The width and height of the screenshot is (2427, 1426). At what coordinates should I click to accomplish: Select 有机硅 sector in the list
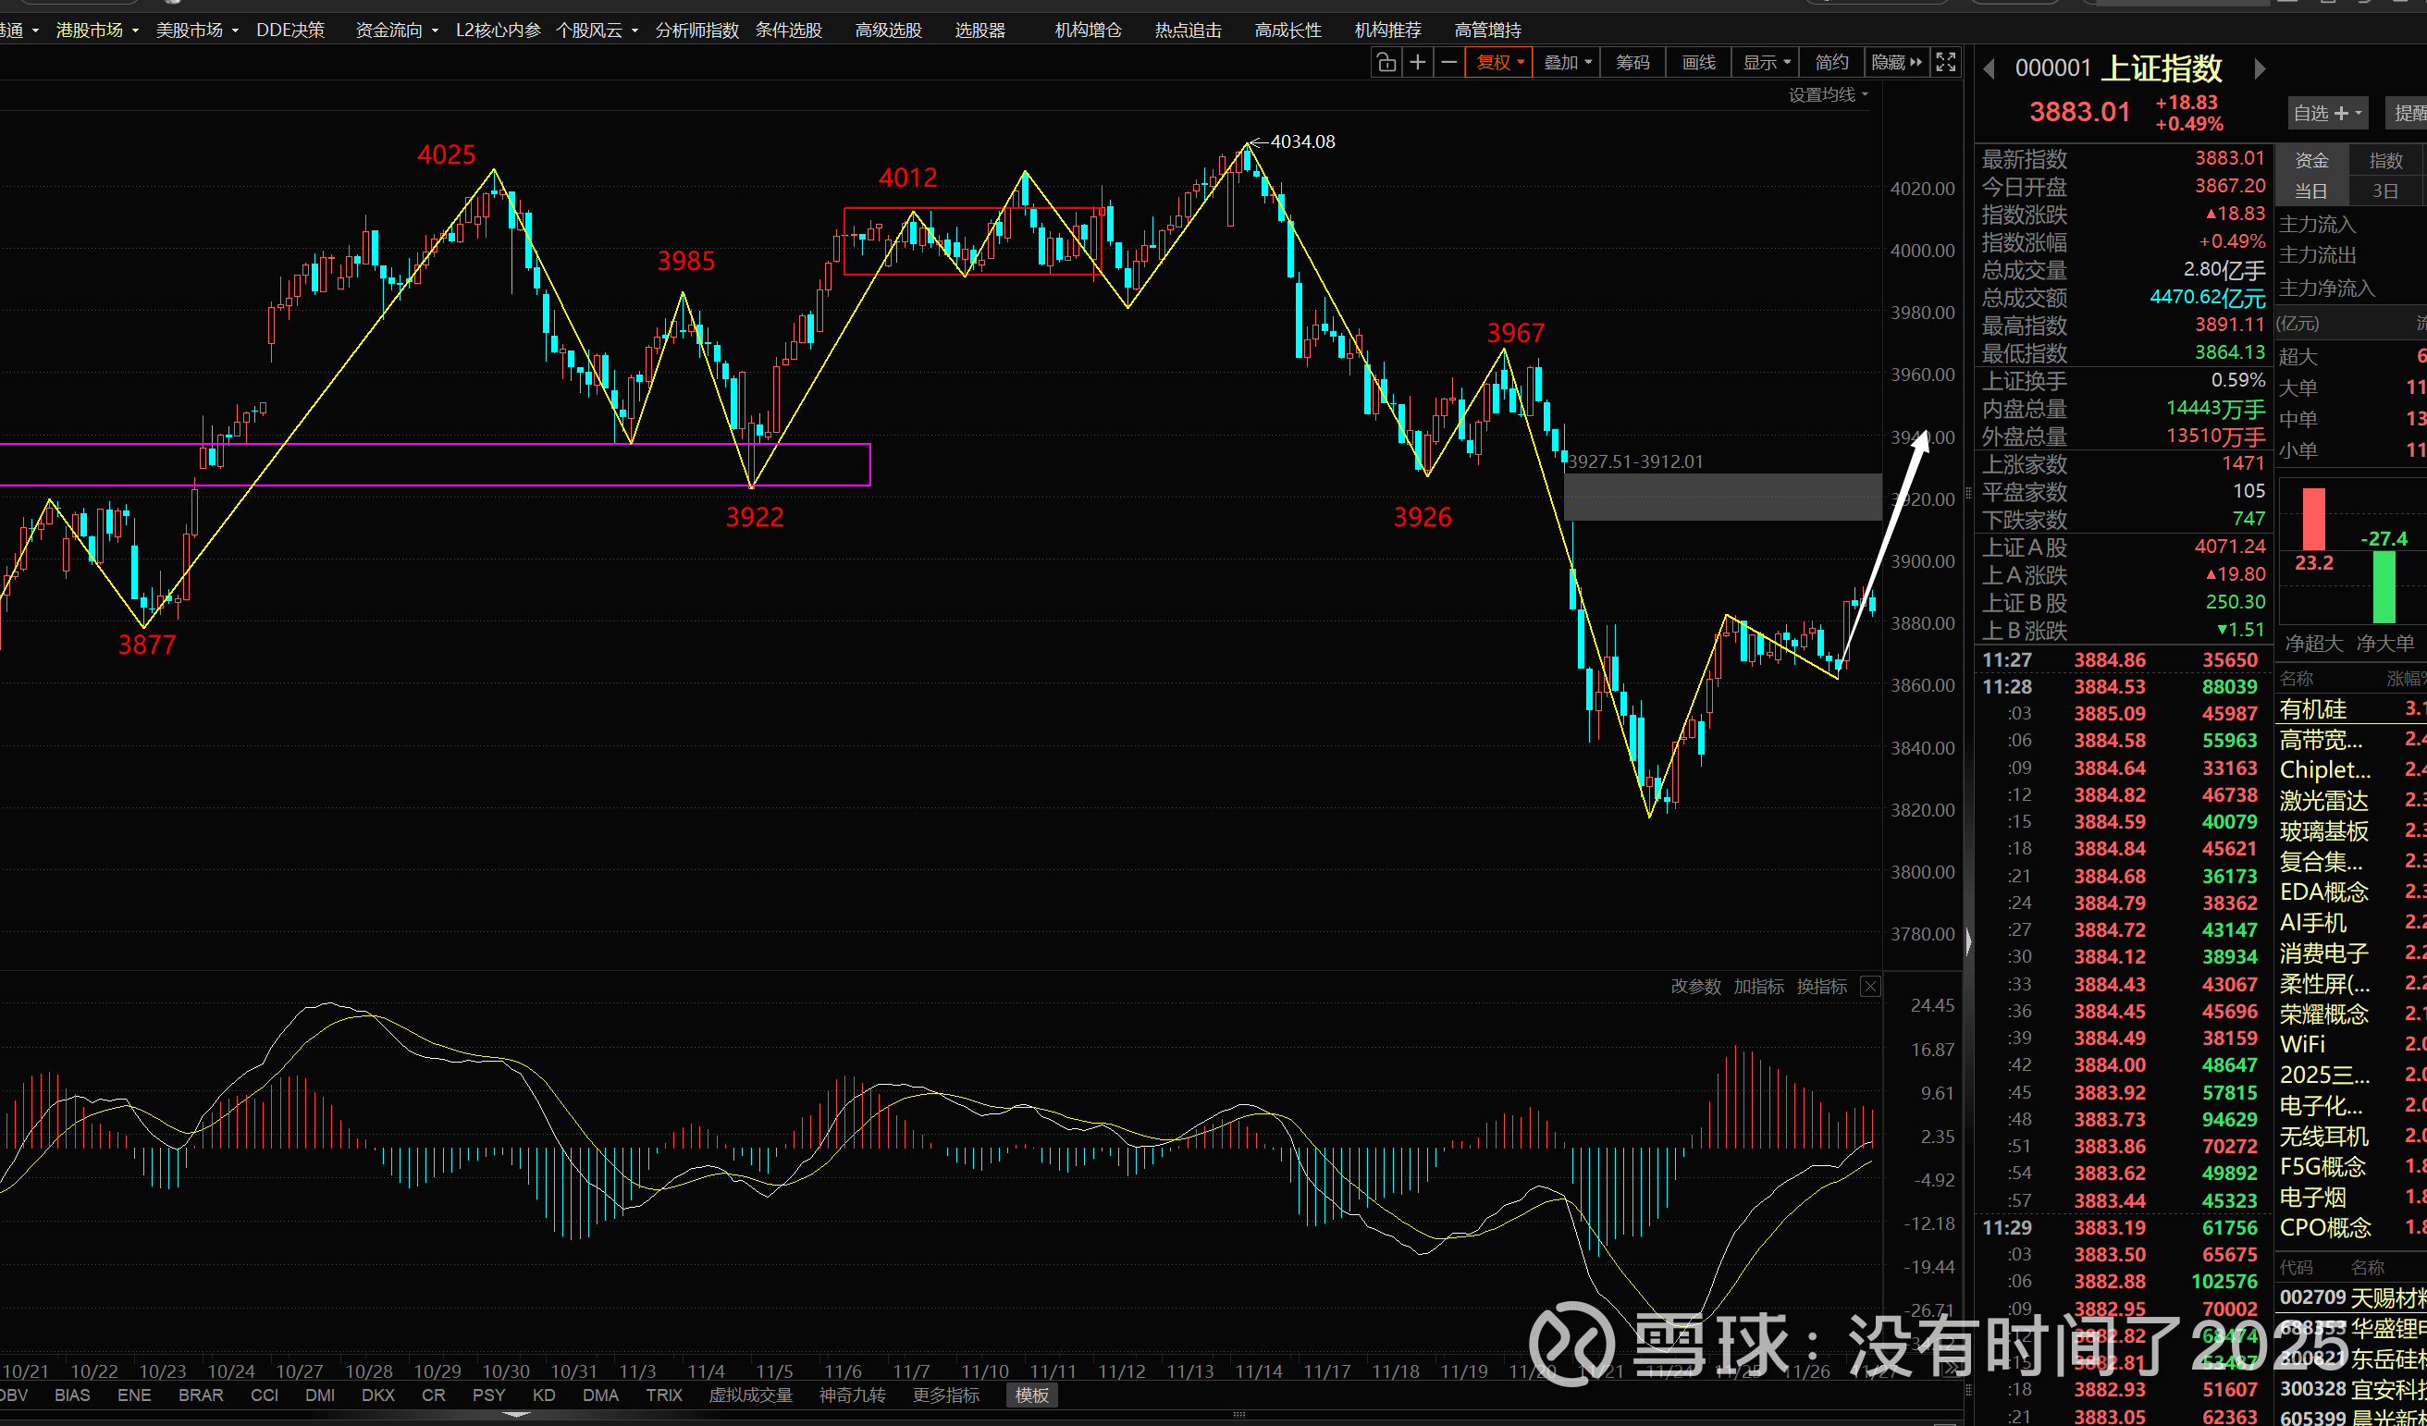[x=2313, y=709]
